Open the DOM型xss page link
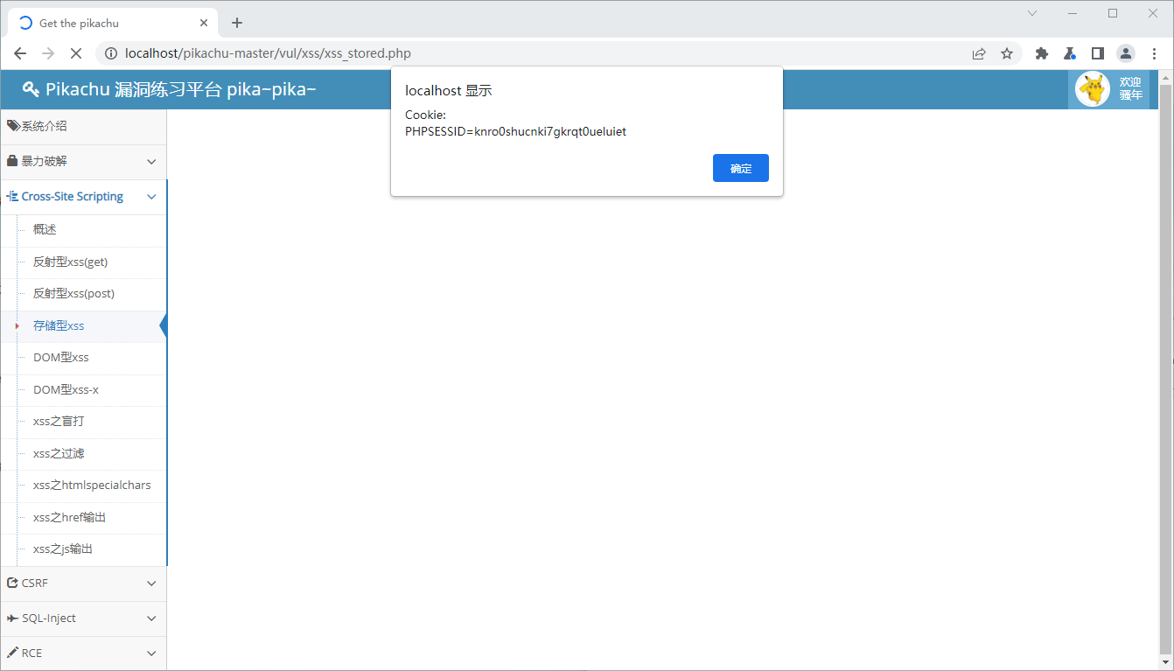 [60, 357]
